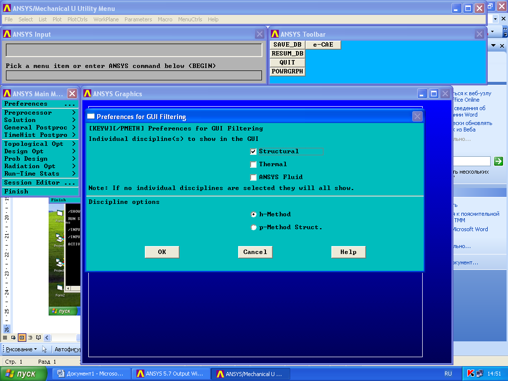Viewport: 508px width, 381px height.
Task: Enable the Thermal discipline checkbox
Action: coord(254,164)
